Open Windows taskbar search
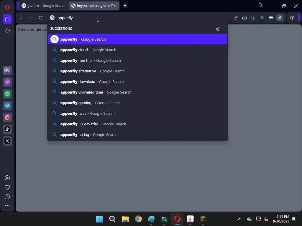This screenshot has width=302, height=226. point(112,219)
